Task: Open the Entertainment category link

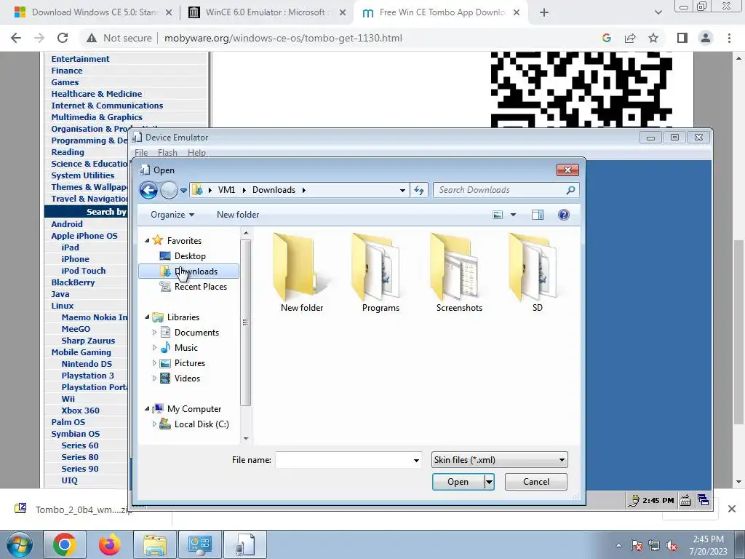Action: pos(80,59)
